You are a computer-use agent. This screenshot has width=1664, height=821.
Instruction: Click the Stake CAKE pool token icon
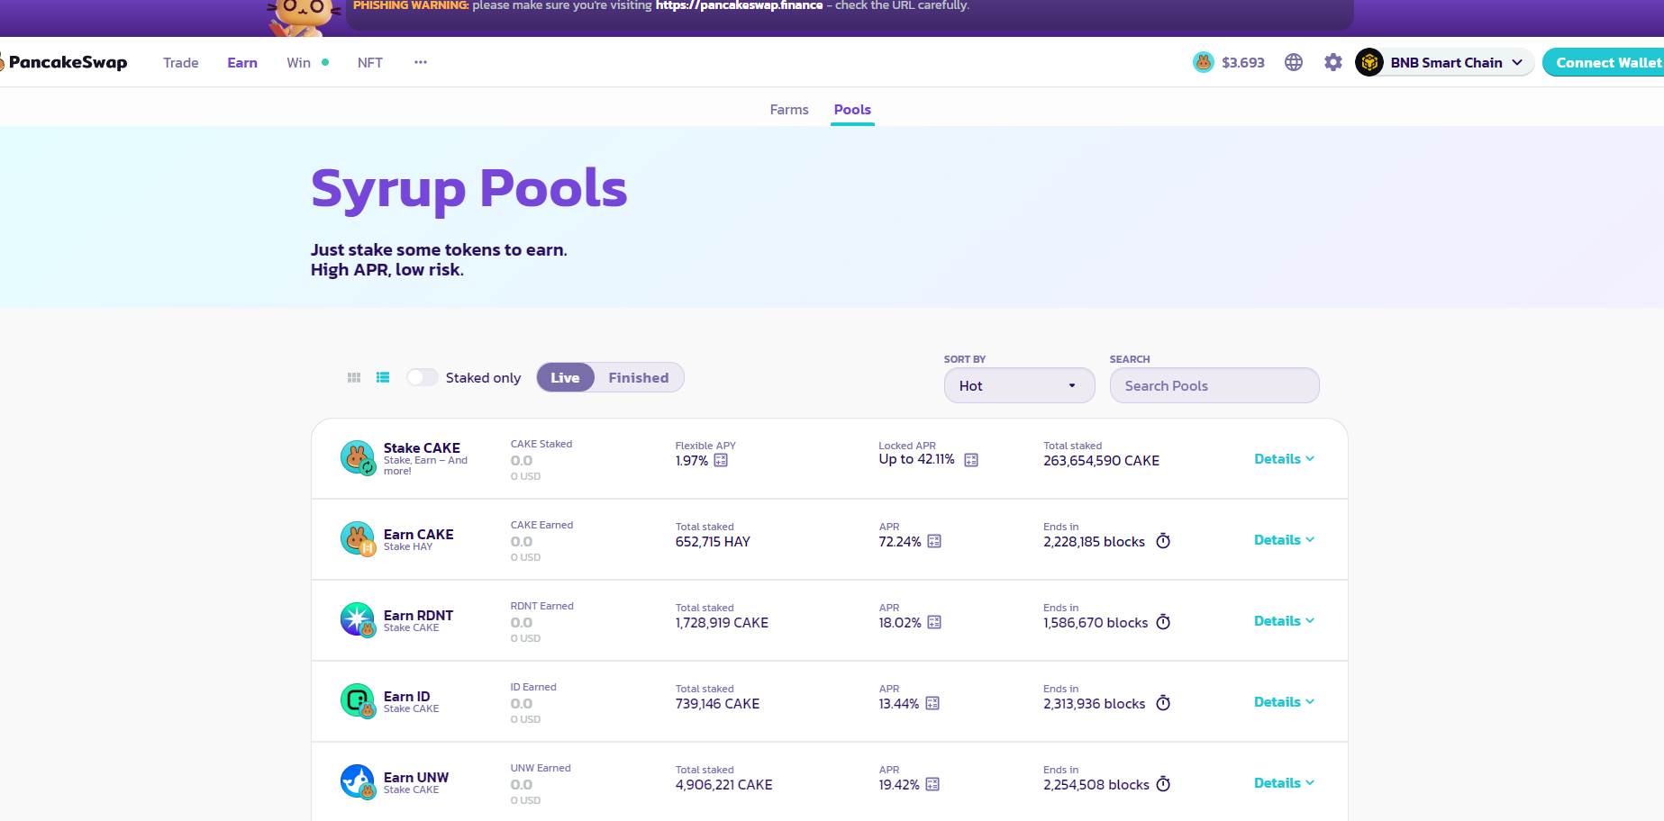point(358,457)
